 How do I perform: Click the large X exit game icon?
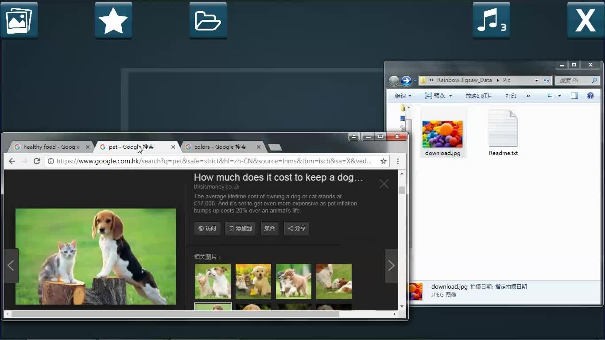(x=586, y=20)
